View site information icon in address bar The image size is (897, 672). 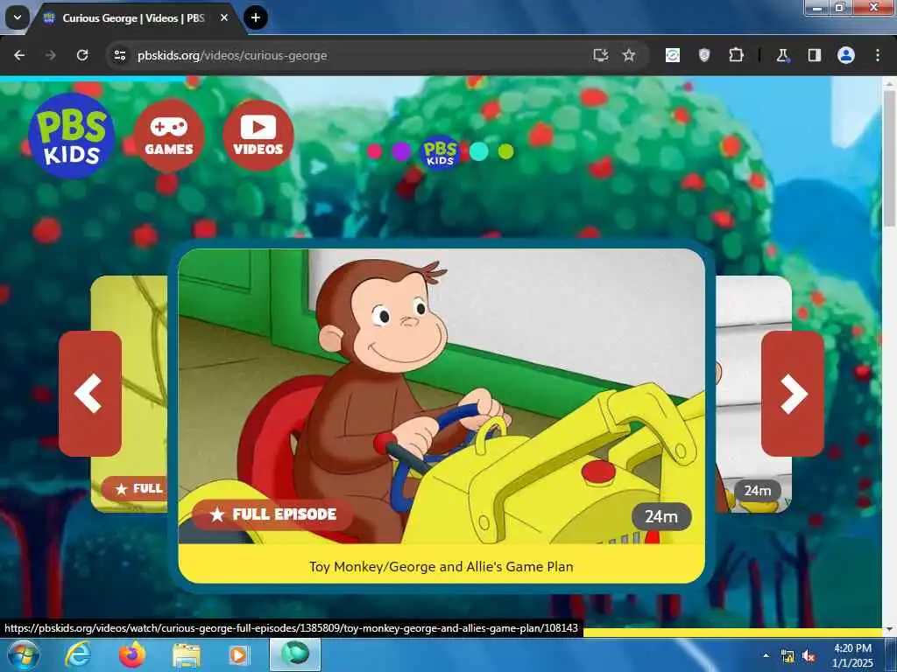(119, 55)
